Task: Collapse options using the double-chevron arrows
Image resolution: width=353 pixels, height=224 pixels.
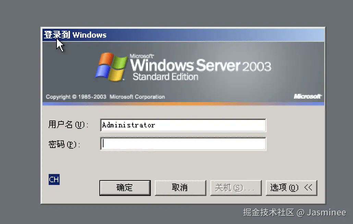Action: (308, 187)
